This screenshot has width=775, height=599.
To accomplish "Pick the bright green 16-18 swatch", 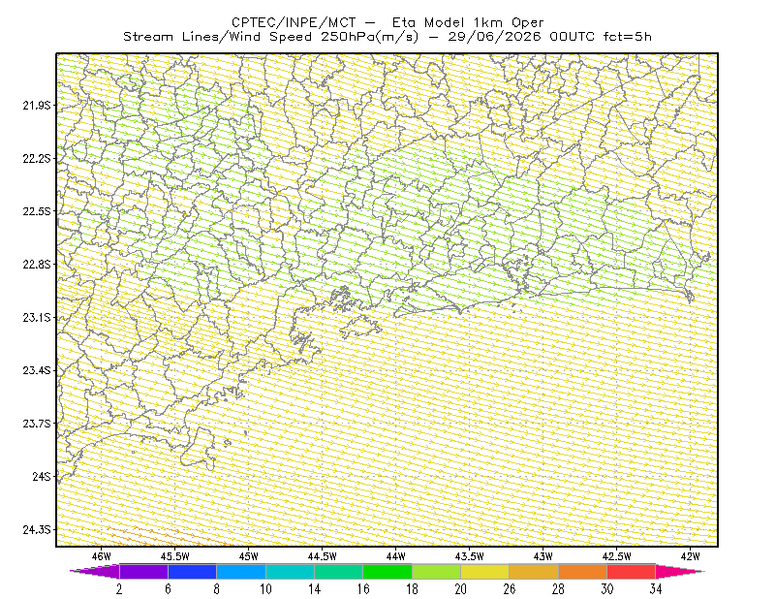I will click(387, 571).
